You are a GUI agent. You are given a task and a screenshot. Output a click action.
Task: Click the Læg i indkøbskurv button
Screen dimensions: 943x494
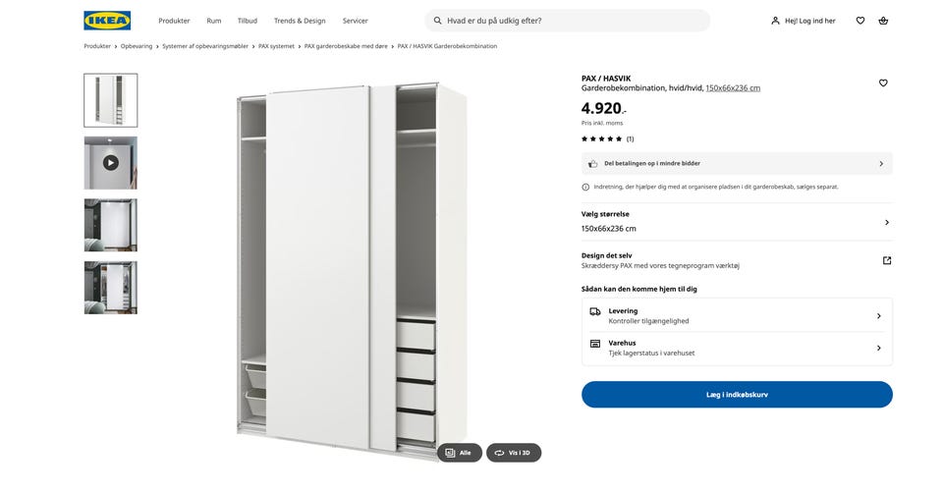click(737, 394)
